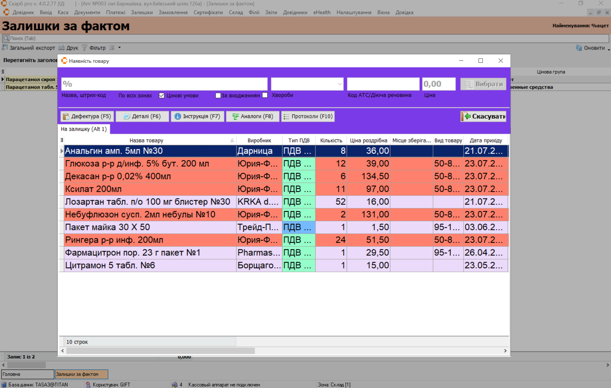Click the Дефектура (F5) clipboard icon

click(66, 116)
